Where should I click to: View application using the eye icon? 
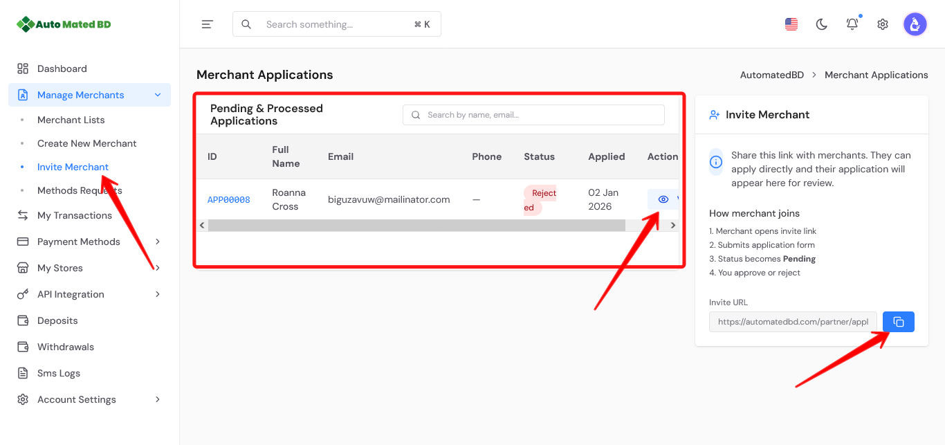tap(663, 199)
